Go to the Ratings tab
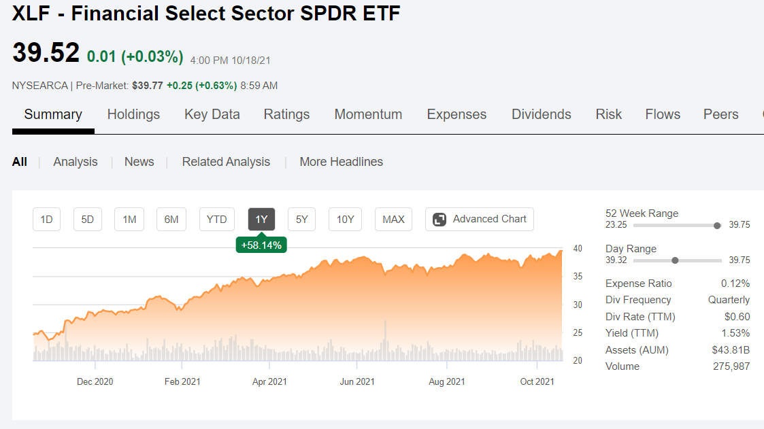This screenshot has height=429, width=764. coord(286,114)
